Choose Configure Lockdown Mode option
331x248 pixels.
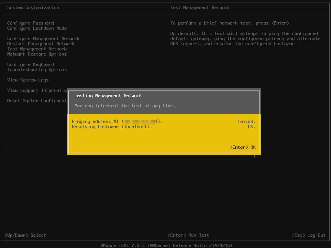(x=37, y=28)
